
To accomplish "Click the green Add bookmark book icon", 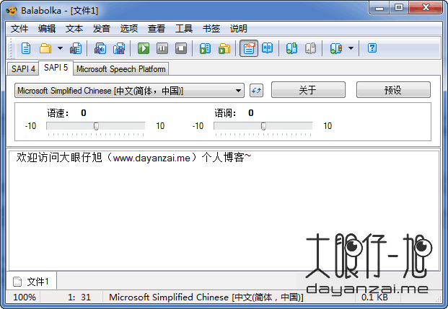I will click(x=291, y=48).
